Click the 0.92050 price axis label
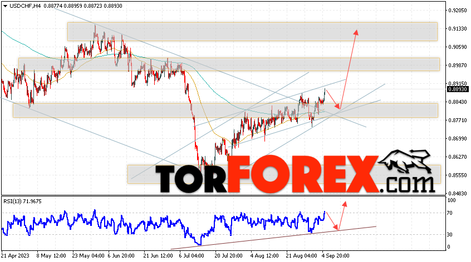Image resolution: width=471 pixels, height=262 pixels. pos(458,11)
